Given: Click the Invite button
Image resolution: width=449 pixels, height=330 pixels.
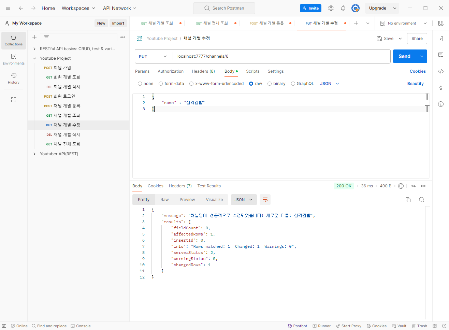Looking at the screenshot, I should click(310, 8).
